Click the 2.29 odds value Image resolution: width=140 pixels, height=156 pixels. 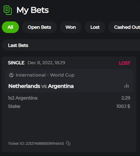click(x=126, y=98)
